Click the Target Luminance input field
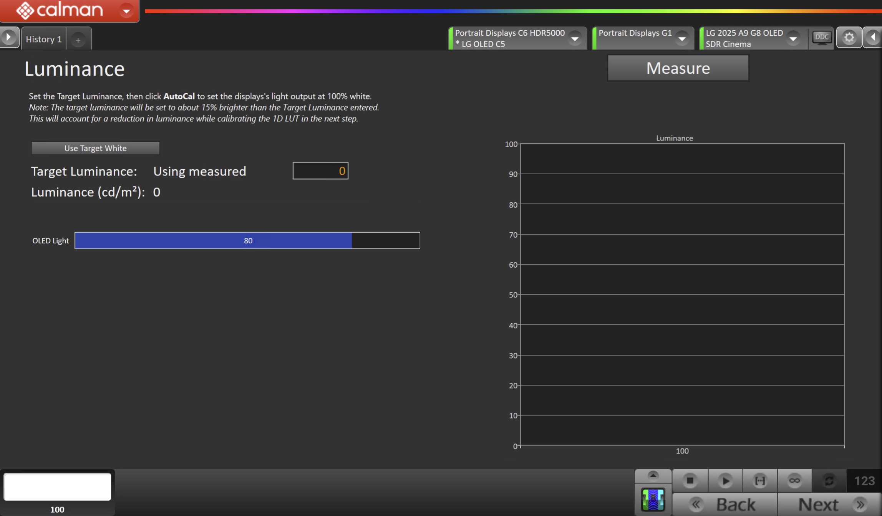 coord(320,171)
